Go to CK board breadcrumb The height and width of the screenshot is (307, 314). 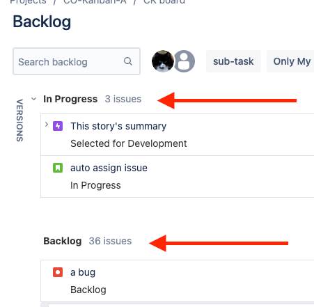click(164, 1)
